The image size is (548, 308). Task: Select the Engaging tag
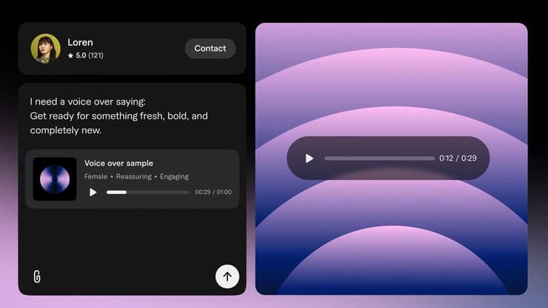(174, 177)
